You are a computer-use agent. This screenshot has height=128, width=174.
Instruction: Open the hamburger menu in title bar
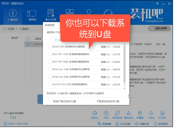tap(157, 3)
